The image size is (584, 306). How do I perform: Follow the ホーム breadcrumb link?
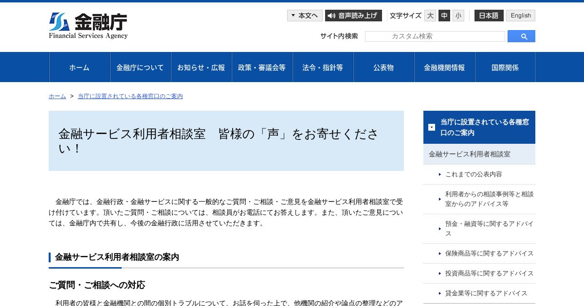click(57, 96)
